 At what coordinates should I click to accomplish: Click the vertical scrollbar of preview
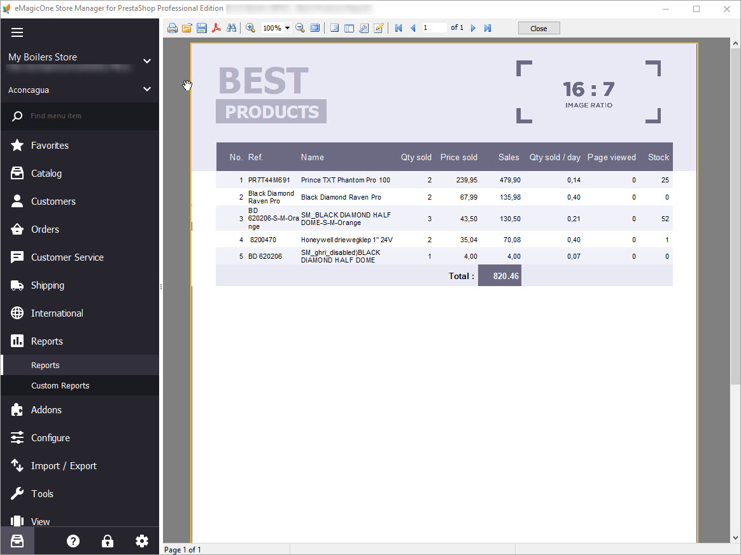click(735, 217)
